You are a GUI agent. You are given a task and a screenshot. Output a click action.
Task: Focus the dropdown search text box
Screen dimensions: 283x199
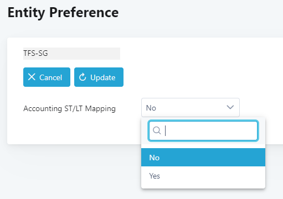pos(203,130)
